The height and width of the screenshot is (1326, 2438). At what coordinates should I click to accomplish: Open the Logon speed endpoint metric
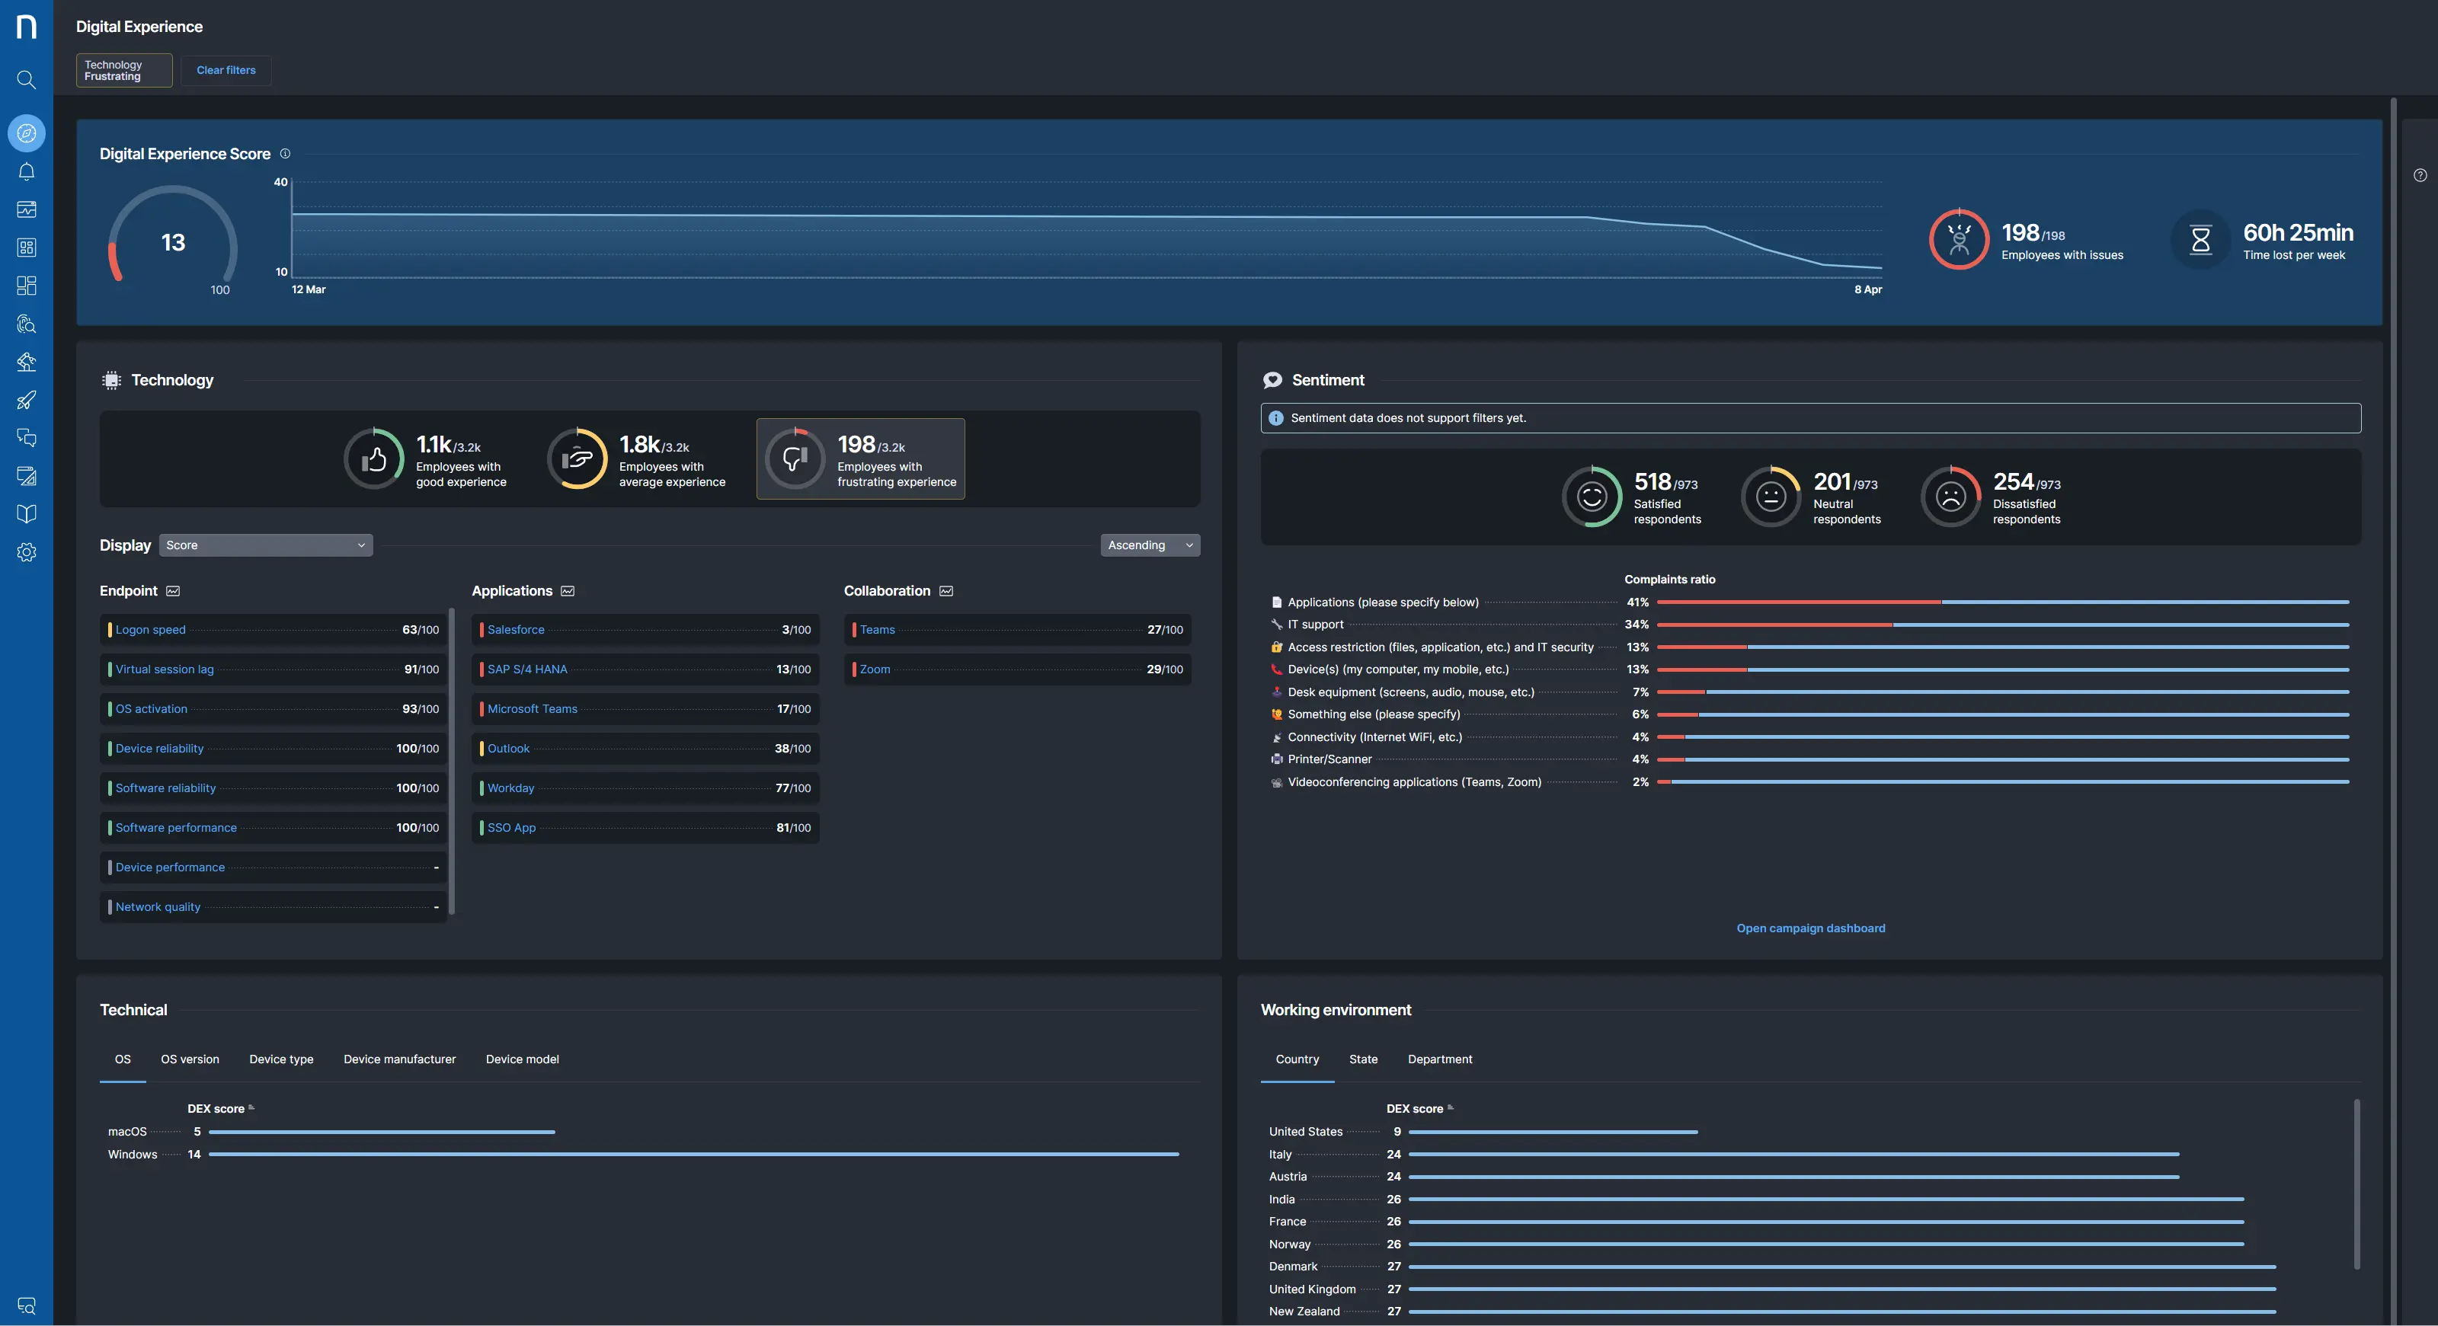[x=274, y=630]
